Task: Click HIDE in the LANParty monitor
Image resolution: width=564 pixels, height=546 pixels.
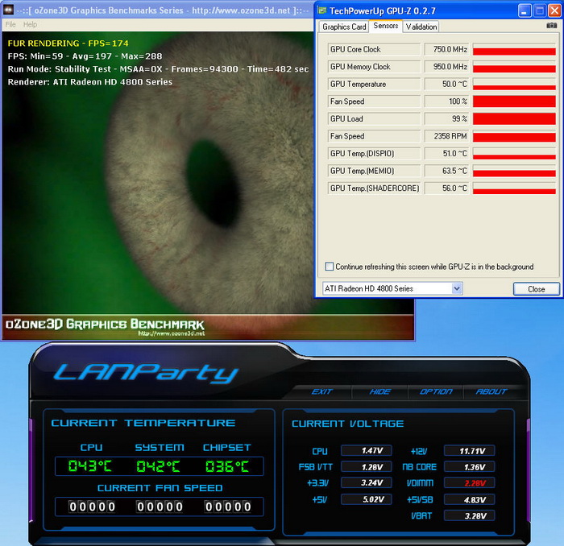Action: [x=379, y=391]
